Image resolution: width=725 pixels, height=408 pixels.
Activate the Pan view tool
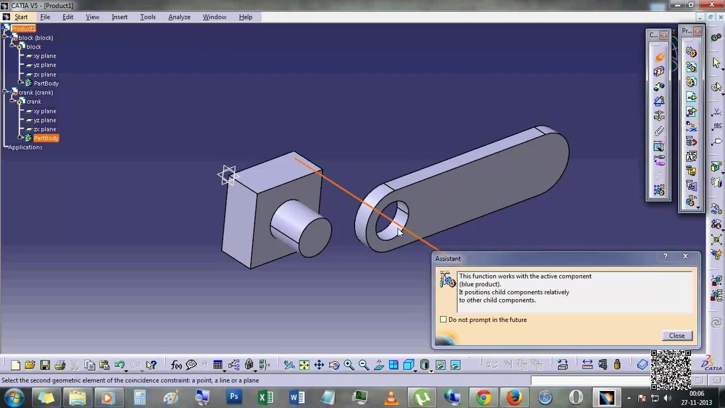319,365
